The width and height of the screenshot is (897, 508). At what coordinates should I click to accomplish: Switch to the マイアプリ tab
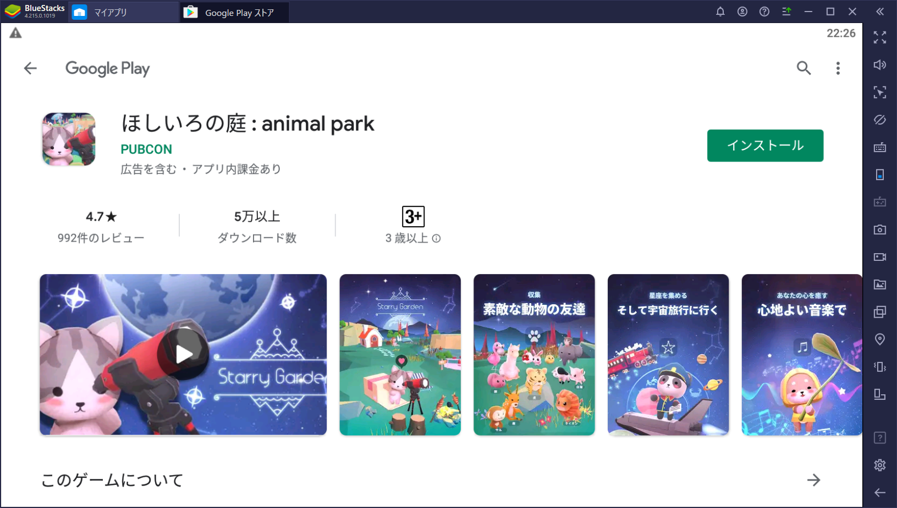(123, 12)
